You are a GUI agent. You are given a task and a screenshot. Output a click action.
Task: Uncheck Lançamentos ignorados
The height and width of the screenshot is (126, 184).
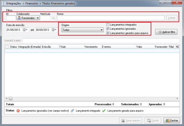(x=108, y=29)
